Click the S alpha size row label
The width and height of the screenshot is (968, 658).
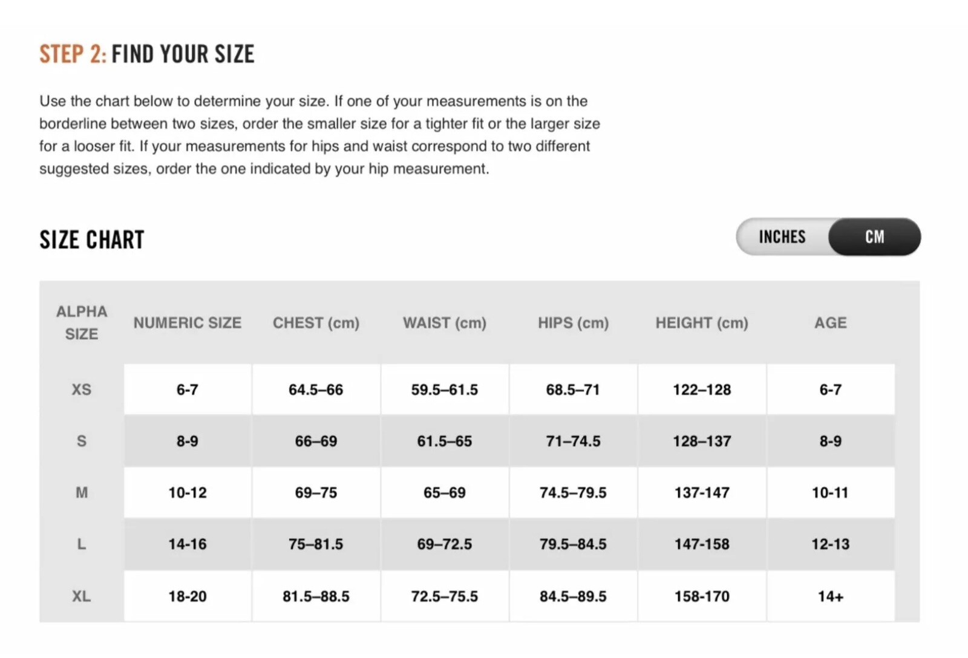pyautogui.click(x=82, y=441)
